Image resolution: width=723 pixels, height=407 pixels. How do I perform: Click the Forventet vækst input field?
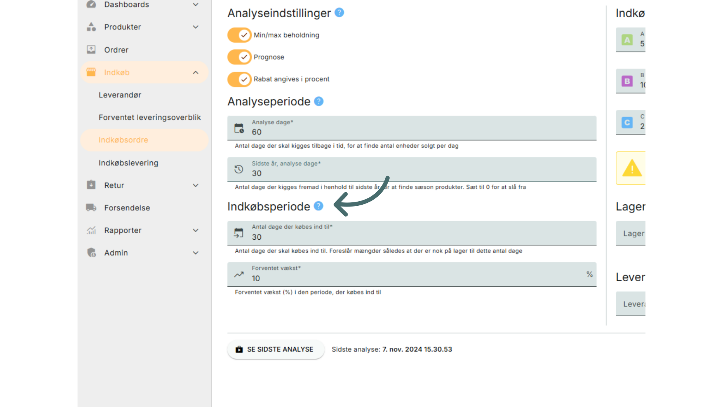point(412,274)
